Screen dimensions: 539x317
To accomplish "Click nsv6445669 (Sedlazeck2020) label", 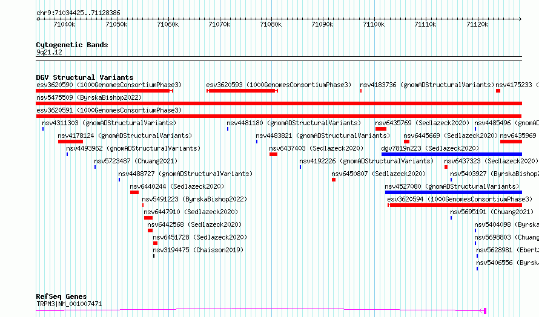I will tap(451, 136).
